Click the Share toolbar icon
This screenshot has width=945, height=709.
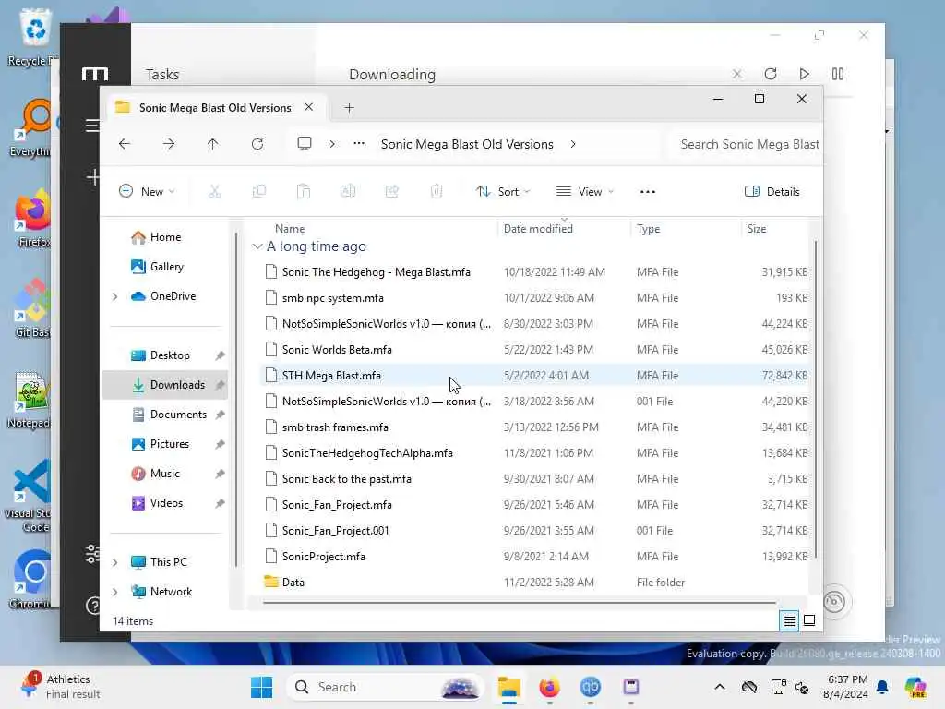click(x=391, y=192)
